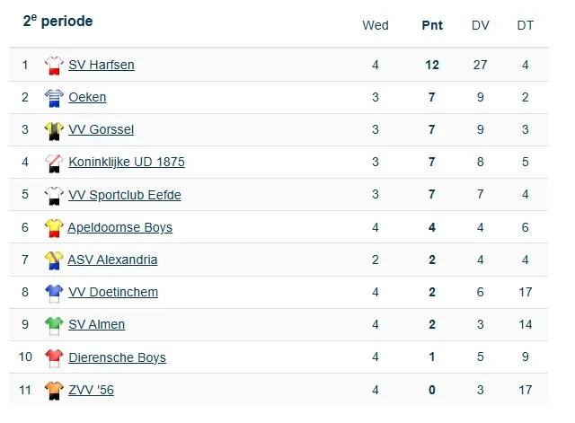The height and width of the screenshot is (423, 575).
Task: Click the Wed column header
Action: 376,25
